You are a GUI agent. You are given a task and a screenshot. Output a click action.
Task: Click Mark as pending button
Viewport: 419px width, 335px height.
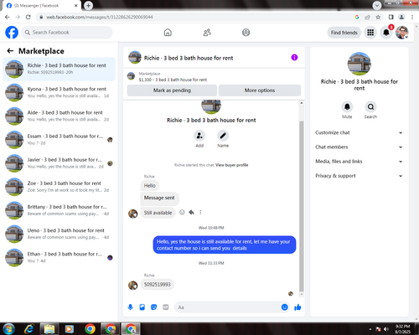coord(172,90)
